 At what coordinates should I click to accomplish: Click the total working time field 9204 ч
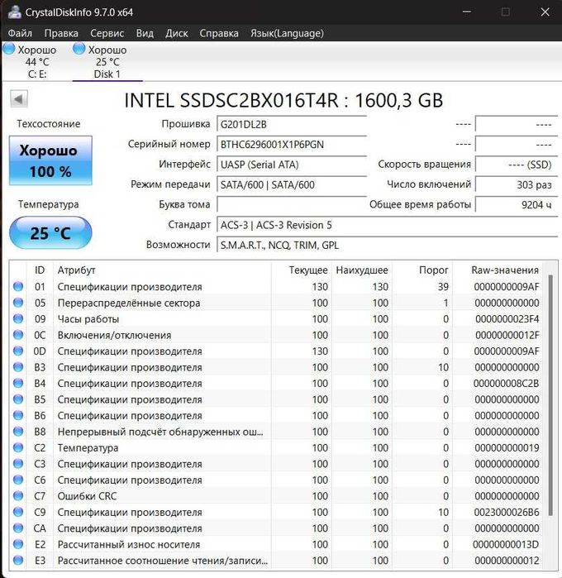click(517, 204)
